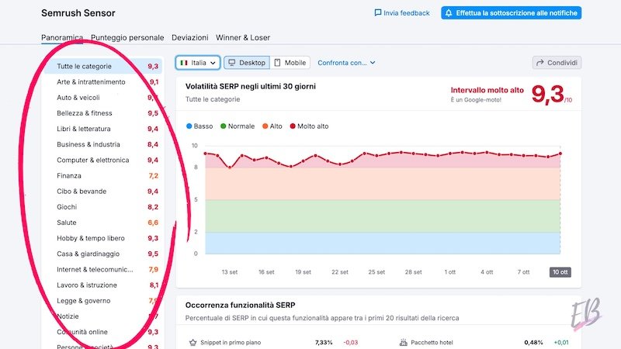Select the Finanza category

[x=103, y=176]
